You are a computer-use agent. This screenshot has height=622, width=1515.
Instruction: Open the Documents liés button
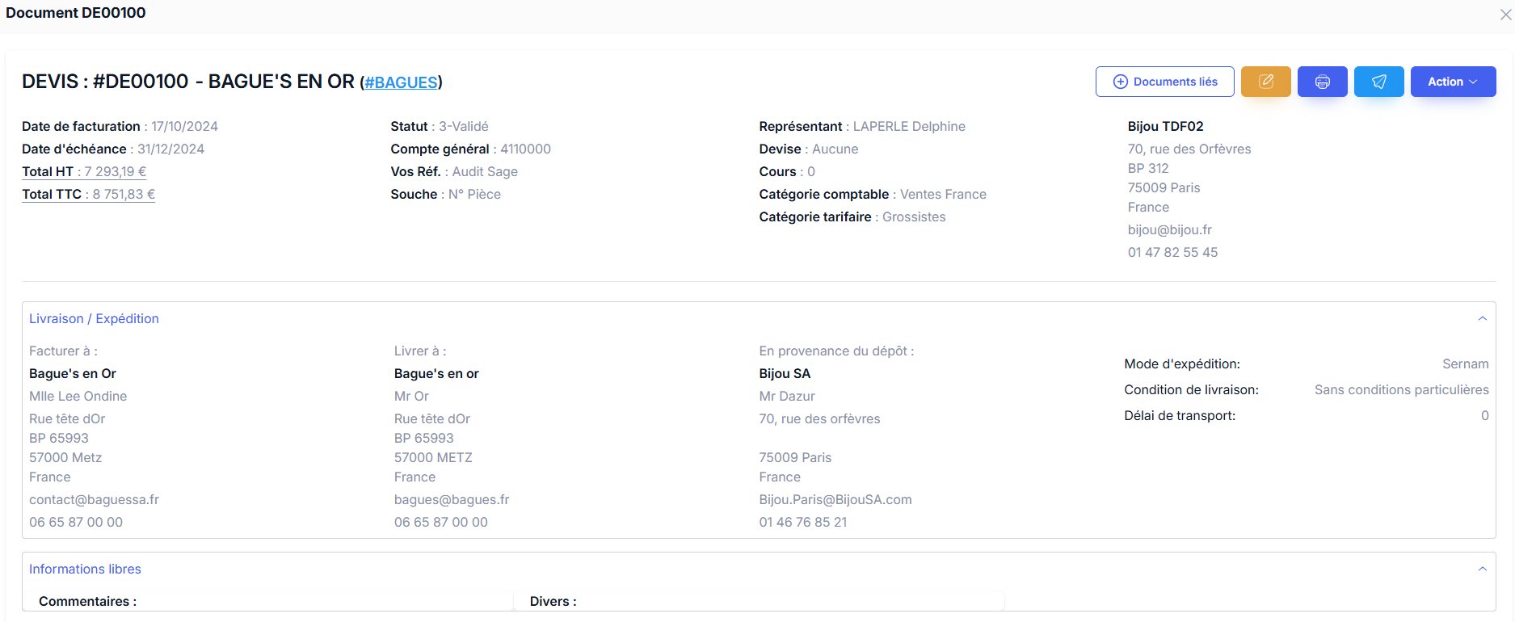1164,82
